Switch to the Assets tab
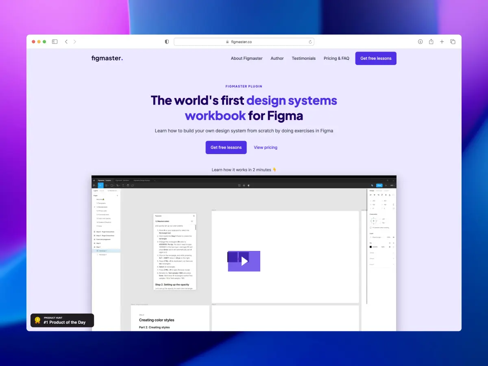This screenshot has width=488, height=366. click(x=101, y=191)
